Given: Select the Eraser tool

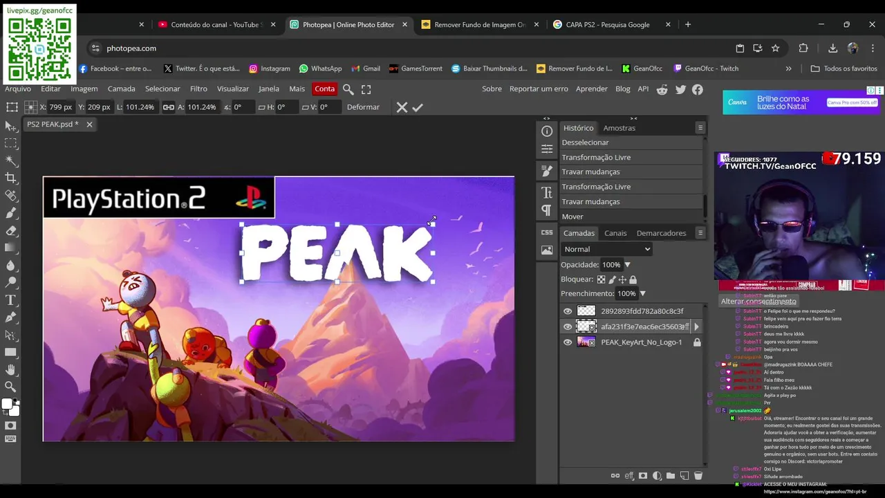Looking at the screenshot, I should coord(11,230).
